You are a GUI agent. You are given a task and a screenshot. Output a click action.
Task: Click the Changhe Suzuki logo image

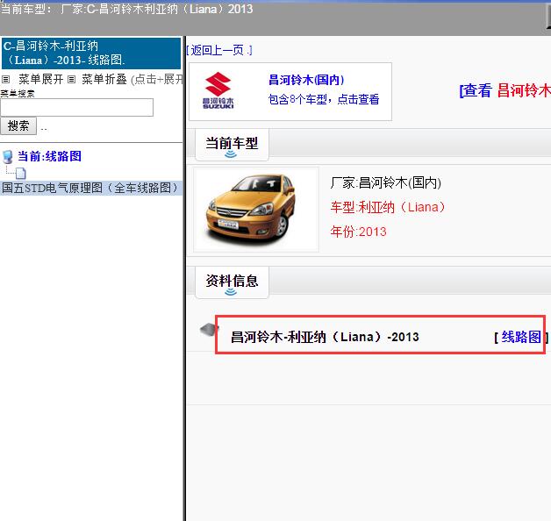pyautogui.click(x=218, y=90)
